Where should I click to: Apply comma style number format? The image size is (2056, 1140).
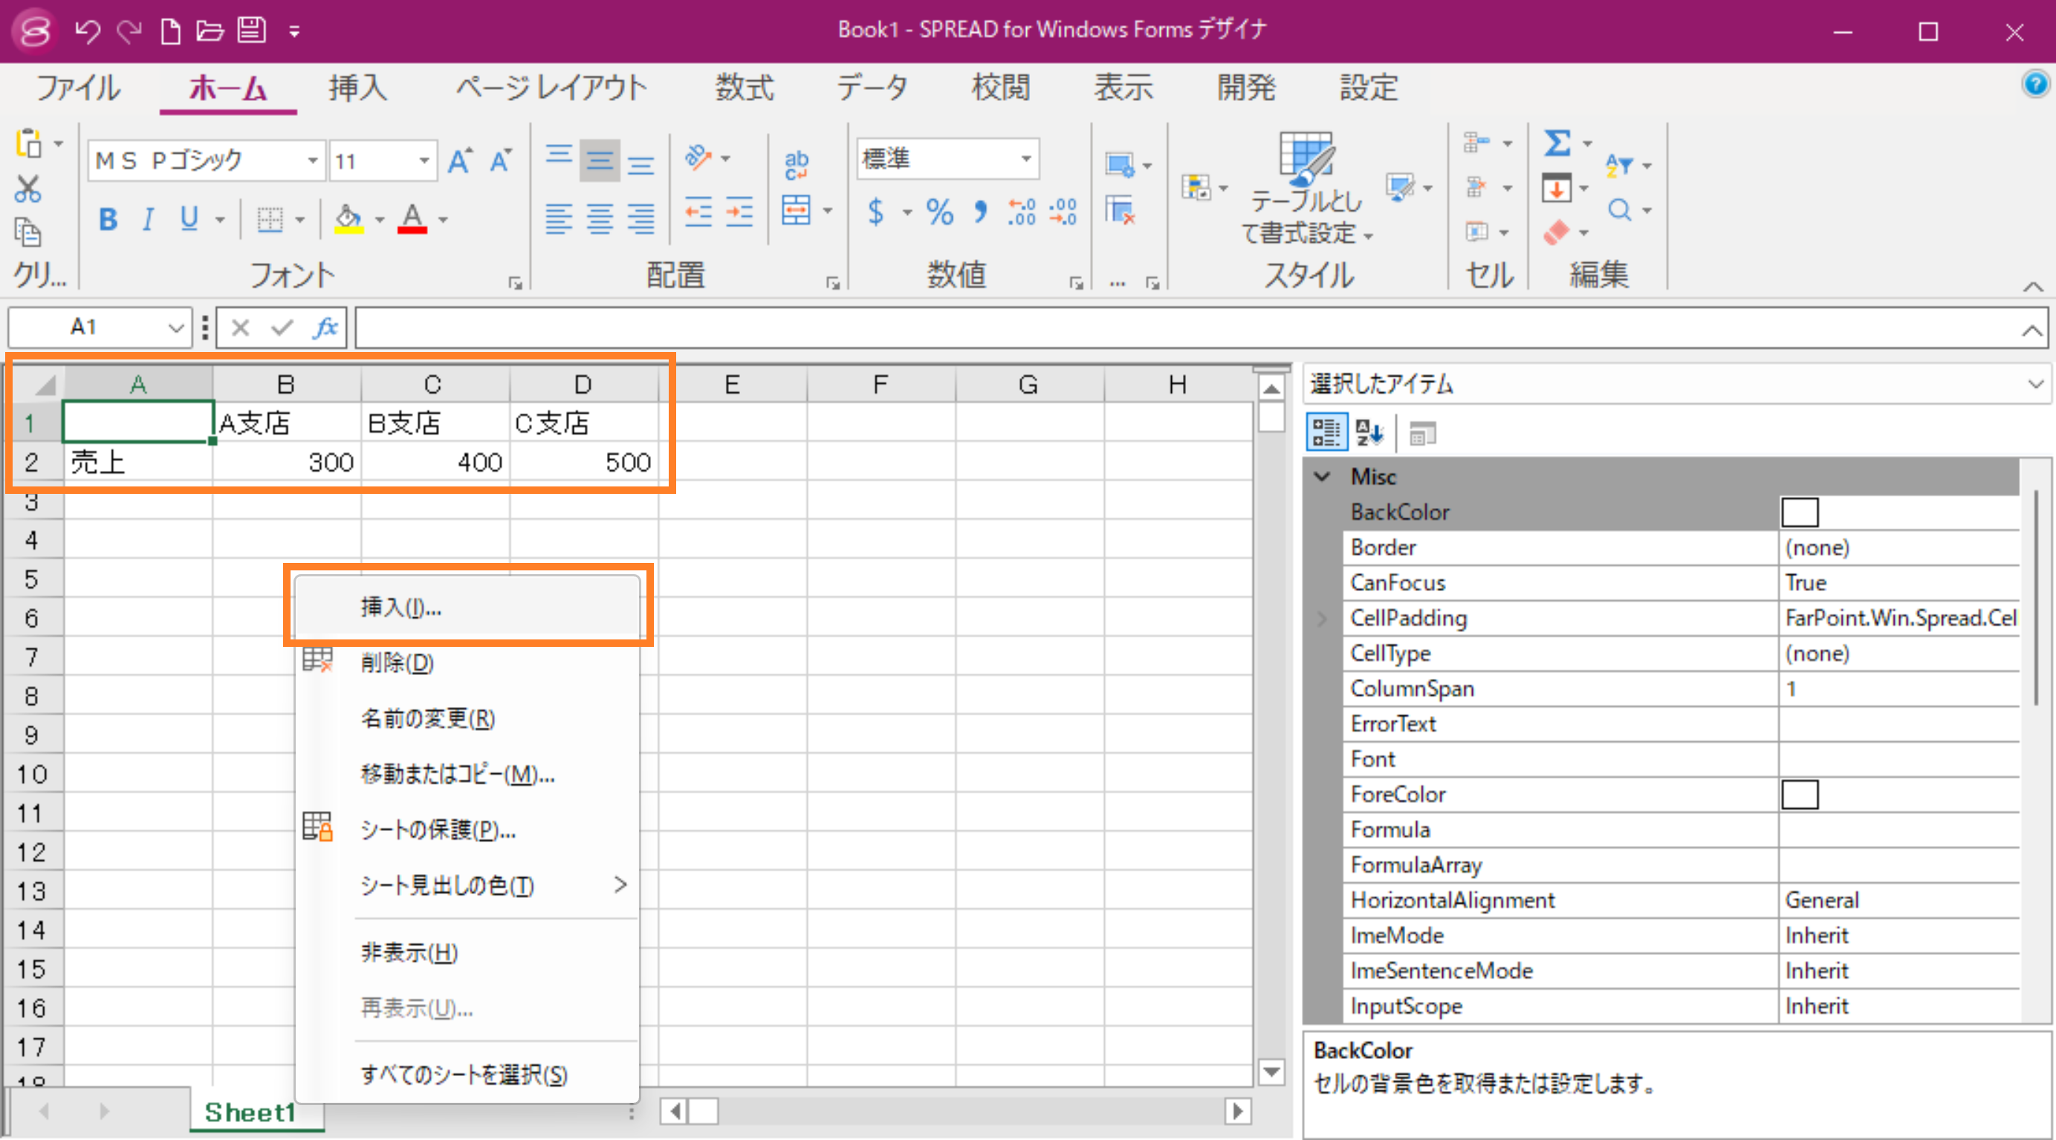pos(980,212)
